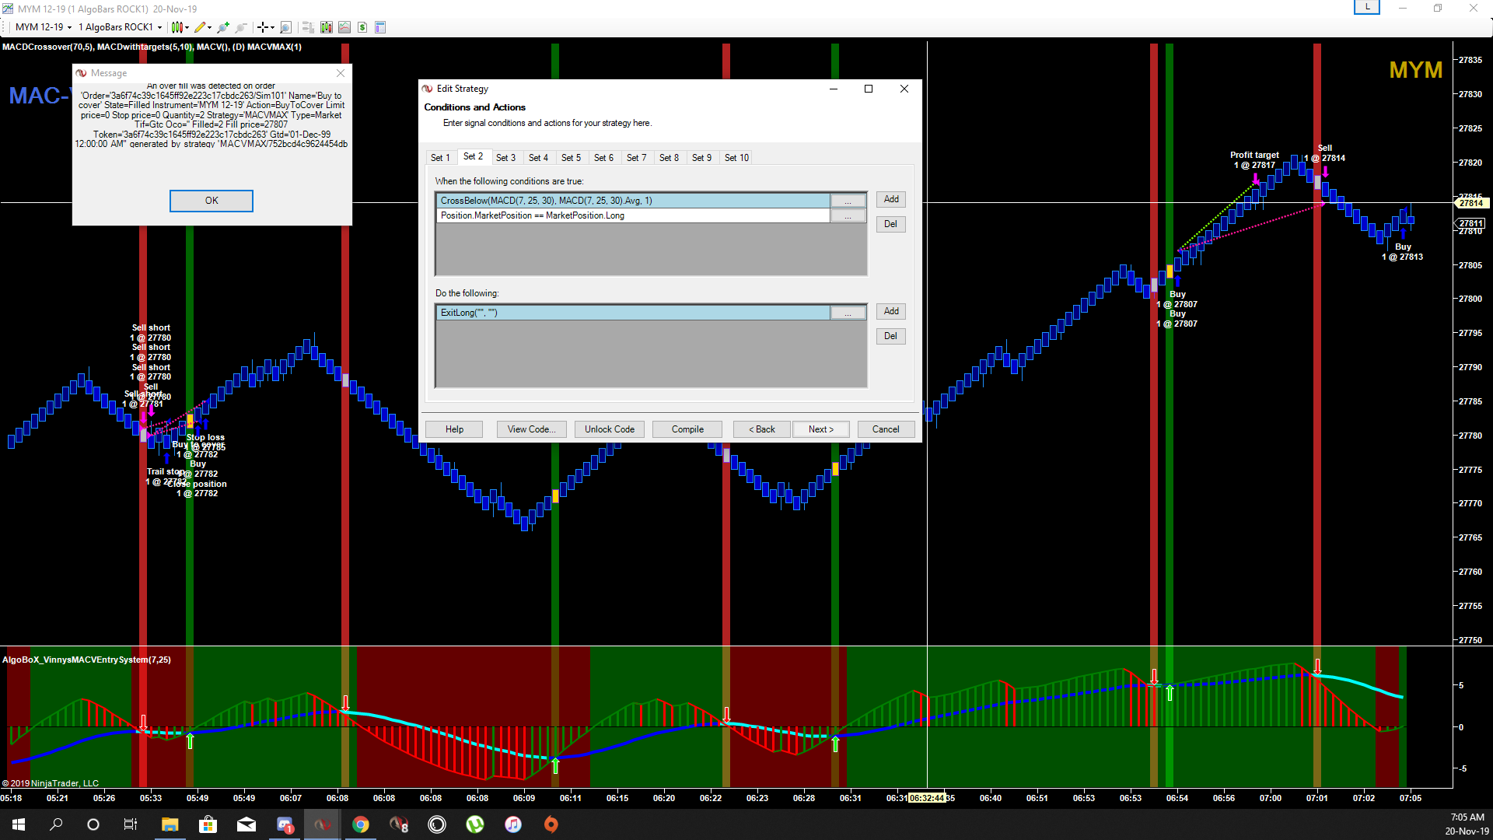The image size is (1493, 840).
Task: Open ellipsis editor for the ExitLong action
Action: pos(848,313)
